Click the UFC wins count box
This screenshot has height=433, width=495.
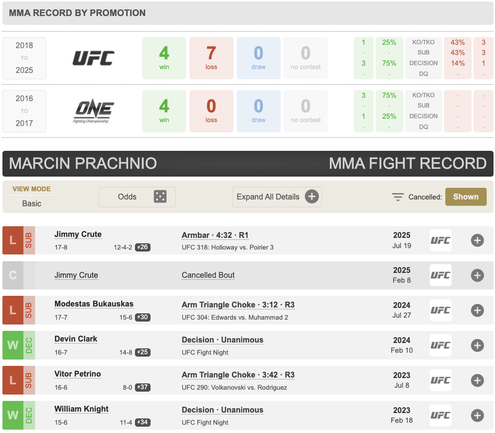point(164,58)
